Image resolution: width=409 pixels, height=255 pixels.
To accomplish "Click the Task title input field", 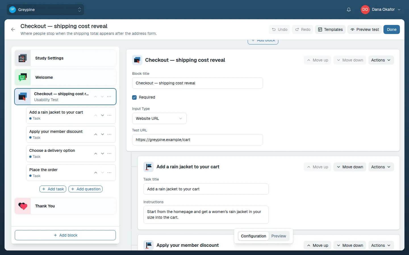I will [x=206, y=189].
